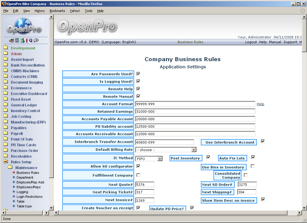The height and width of the screenshot is (223, 307).
Task: Open the History menu
Action: (x=39, y=11)
